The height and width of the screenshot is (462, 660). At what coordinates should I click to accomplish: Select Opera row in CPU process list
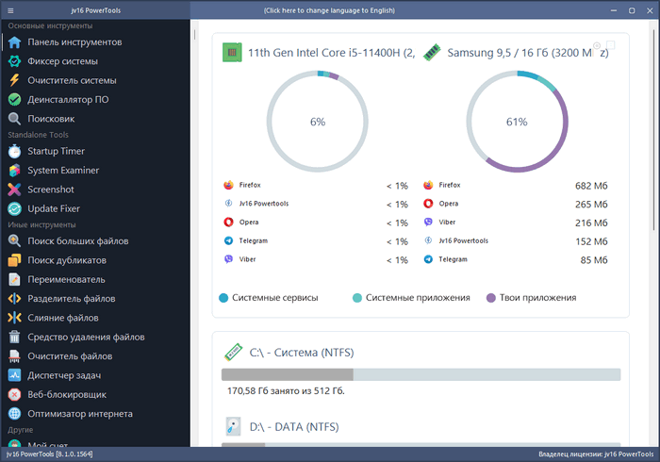316,223
